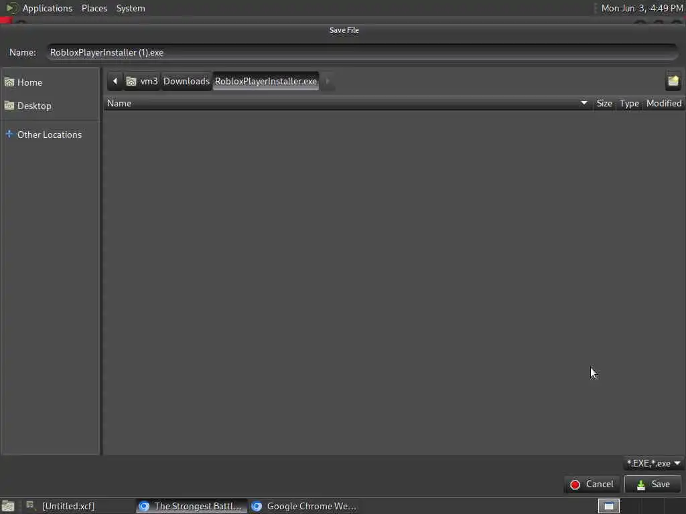The width and height of the screenshot is (686, 514).
Task: Click the Cancel button
Action: pyautogui.click(x=592, y=485)
